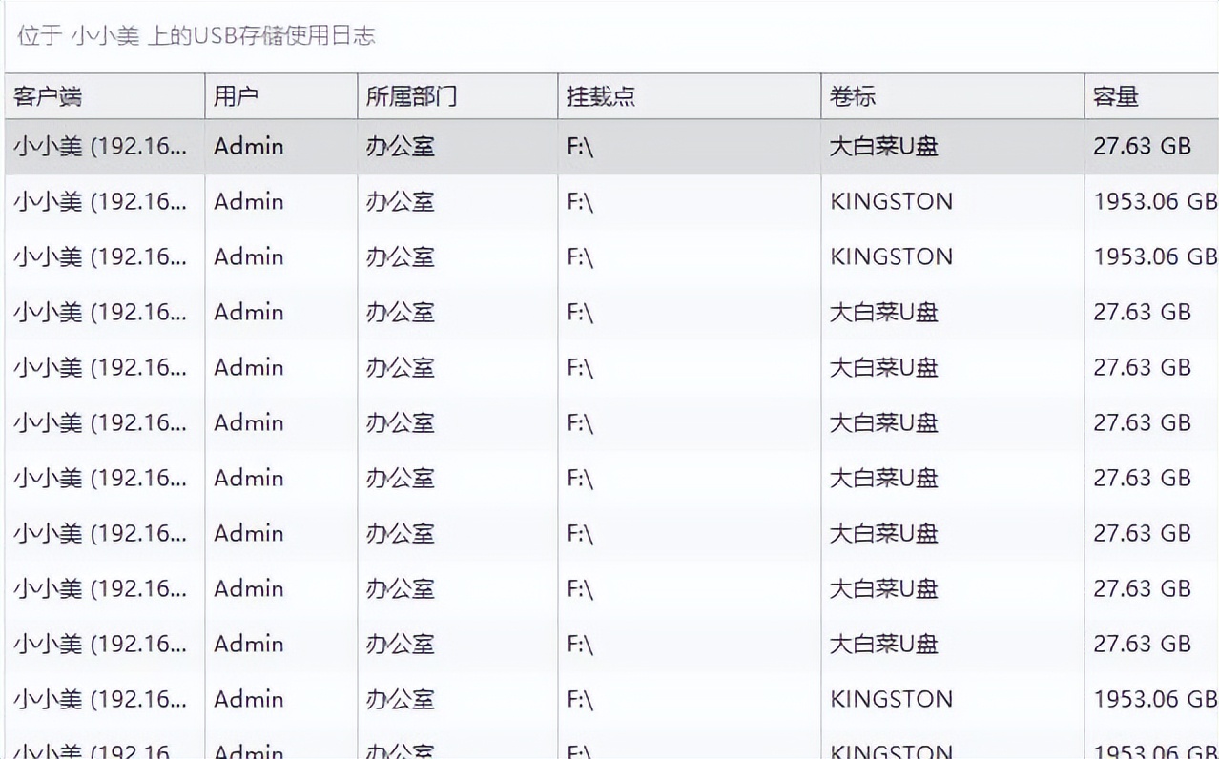
Task: Select the highlighted 大白菜U盘 volume label cell
Action: [883, 147]
